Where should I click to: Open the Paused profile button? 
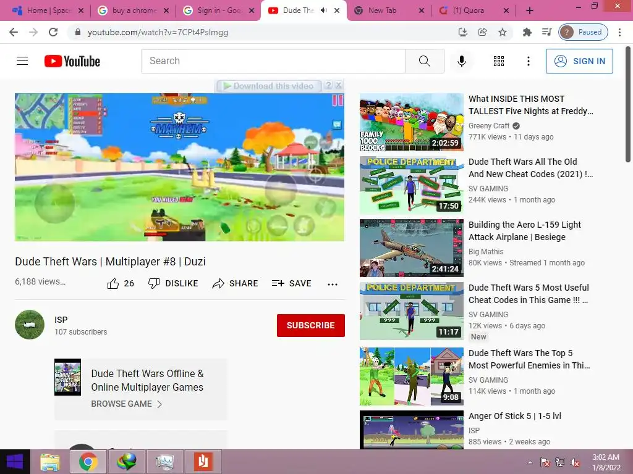(x=583, y=32)
